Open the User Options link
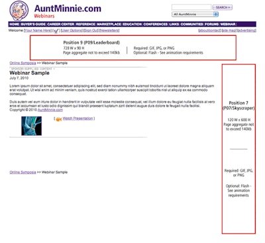This screenshot has height=243, width=265. pyautogui.click(x=72, y=30)
